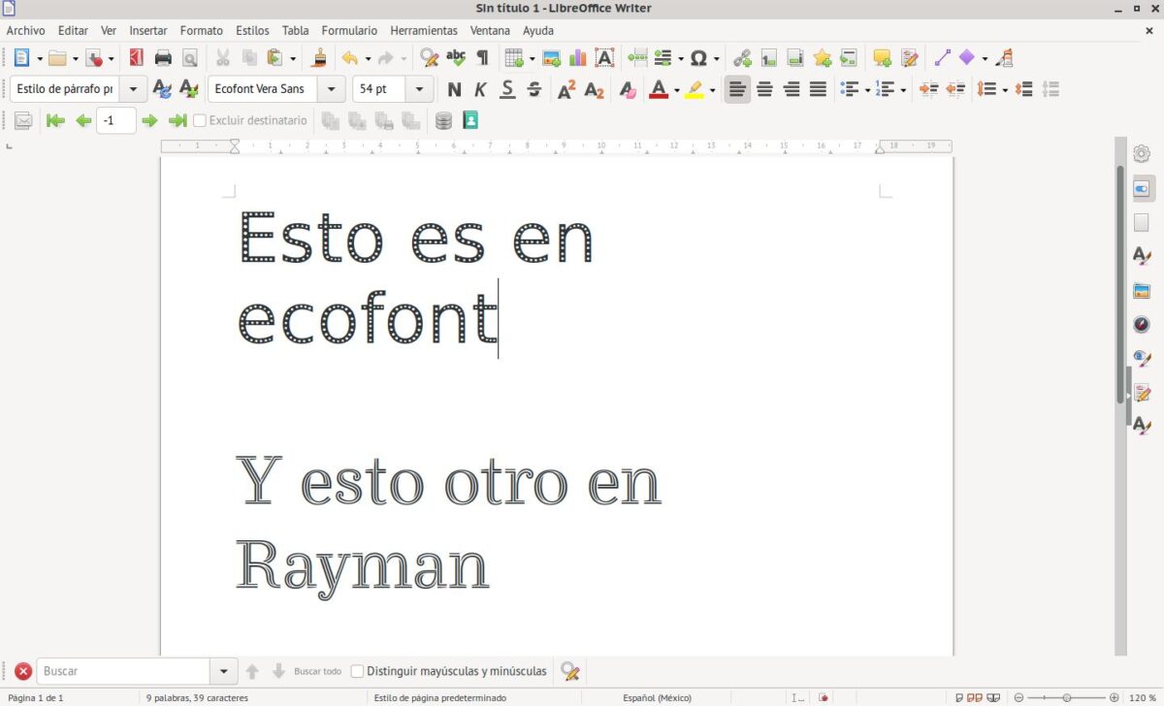Viewport: 1164px width, 706px height.
Task: Click the zoom slider in status bar
Action: [x=1066, y=697]
